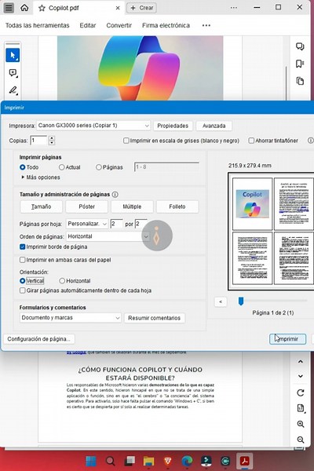The height and width of the screenshot is (471, 314).
Task: Click the Imprimir button
Action: [x=287, y=339]
